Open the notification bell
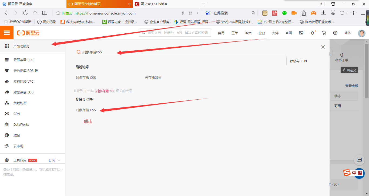 313,33
